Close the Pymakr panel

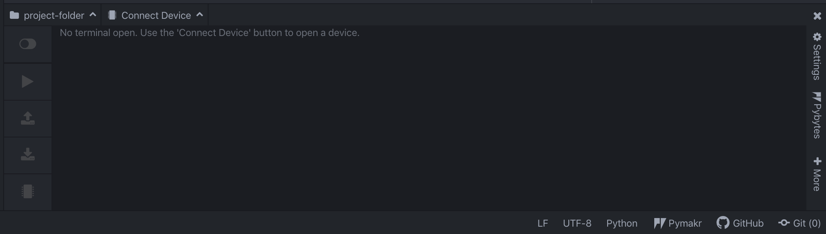click(x=817, y=16)
